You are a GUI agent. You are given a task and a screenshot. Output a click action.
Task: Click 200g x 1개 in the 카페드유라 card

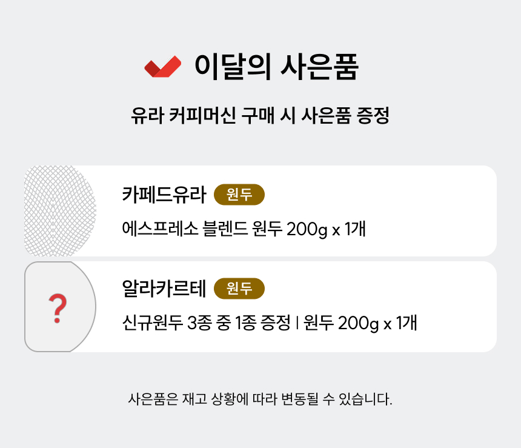click(x=326, y=230)
